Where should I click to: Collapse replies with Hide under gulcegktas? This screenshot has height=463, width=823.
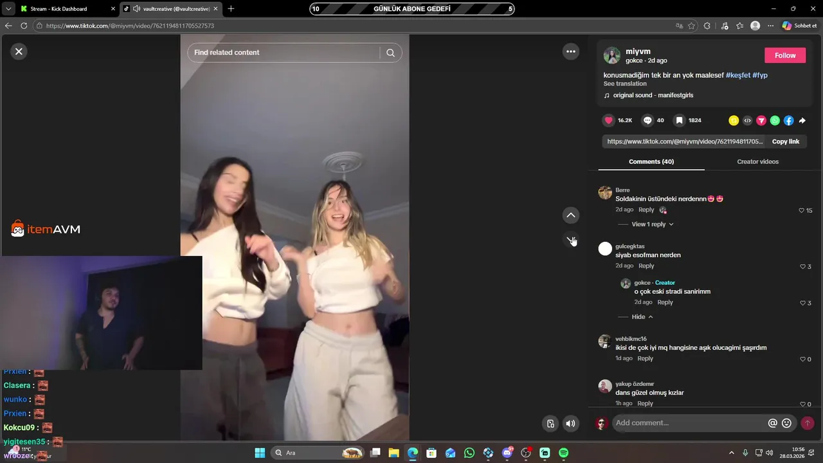pos(642,317)
